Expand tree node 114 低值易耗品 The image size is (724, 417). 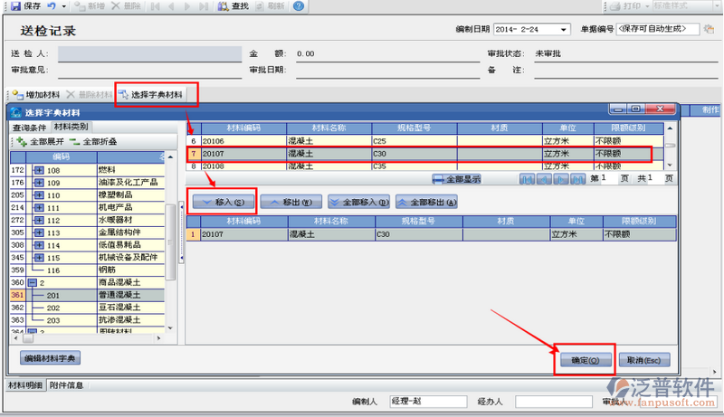pyautogui.click(x=39, y=245)
